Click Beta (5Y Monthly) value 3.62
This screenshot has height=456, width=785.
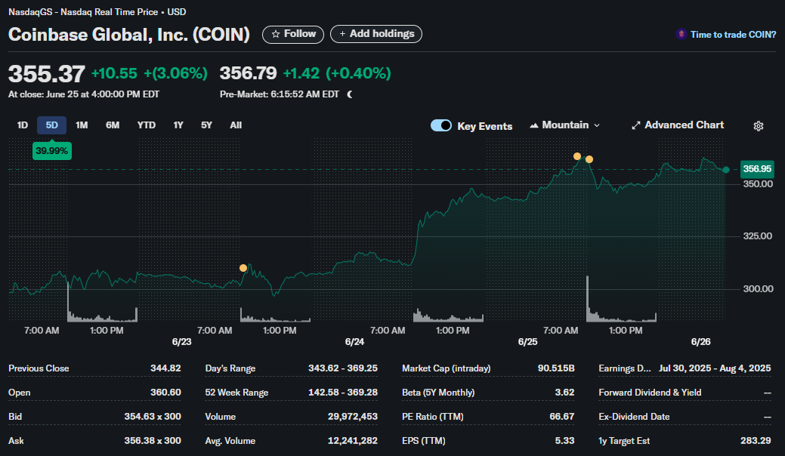[x=564, y=393]
